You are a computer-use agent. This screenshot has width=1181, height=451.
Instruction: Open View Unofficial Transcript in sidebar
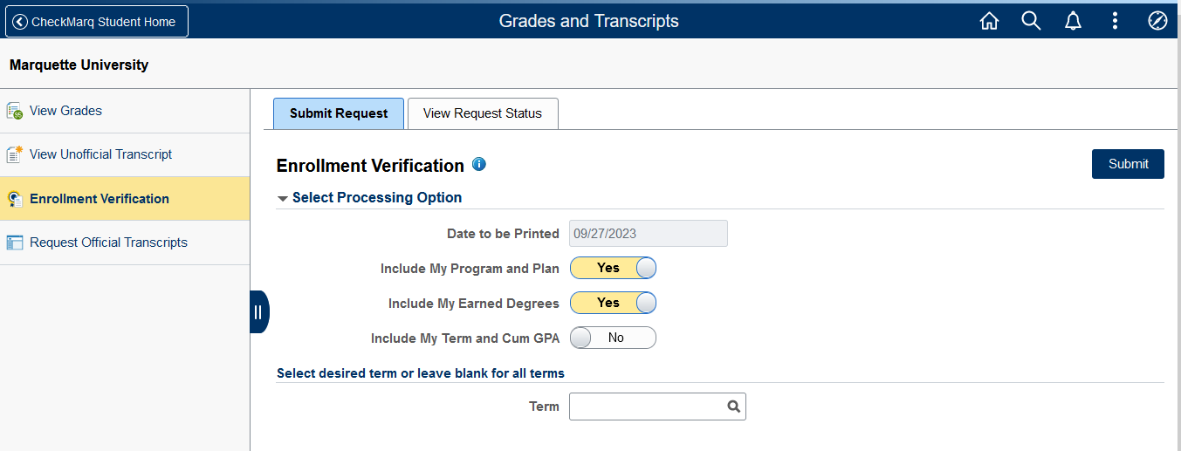tap(100, 154)
